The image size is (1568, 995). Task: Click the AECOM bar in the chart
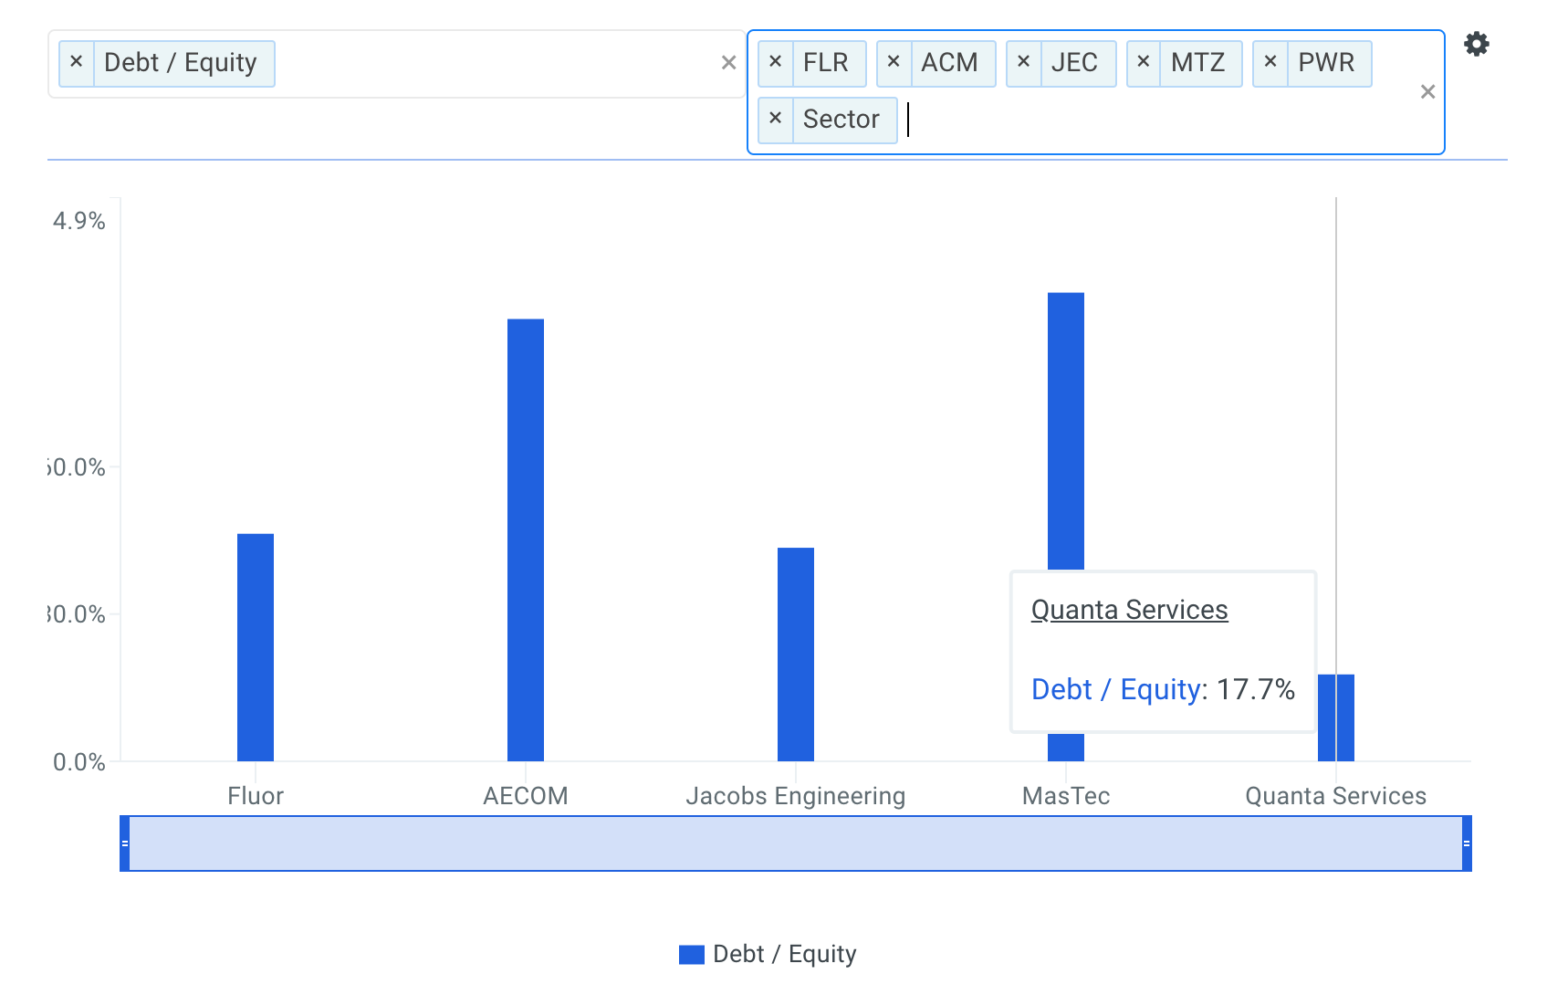[526, 539]
